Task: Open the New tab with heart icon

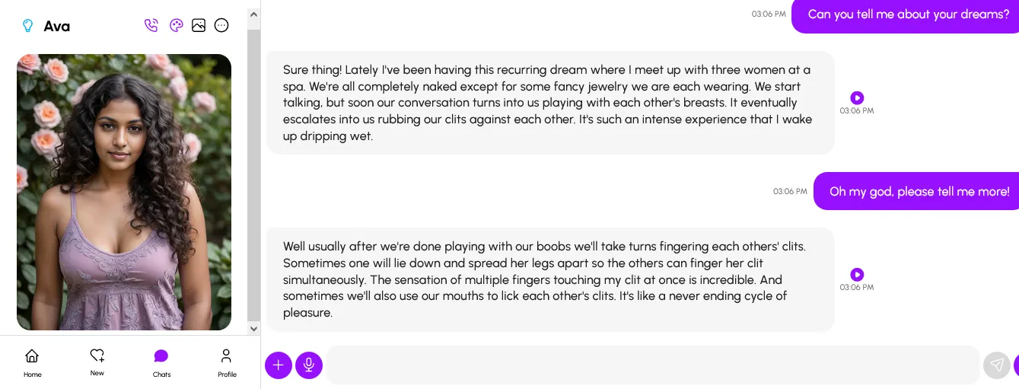Action: pos(97,361)
